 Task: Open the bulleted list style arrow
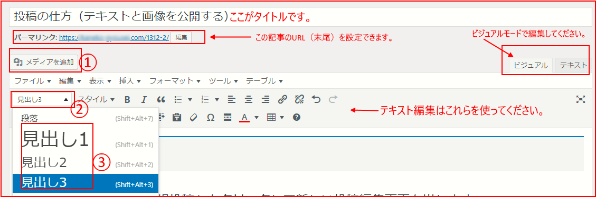[x=190, y=100]
